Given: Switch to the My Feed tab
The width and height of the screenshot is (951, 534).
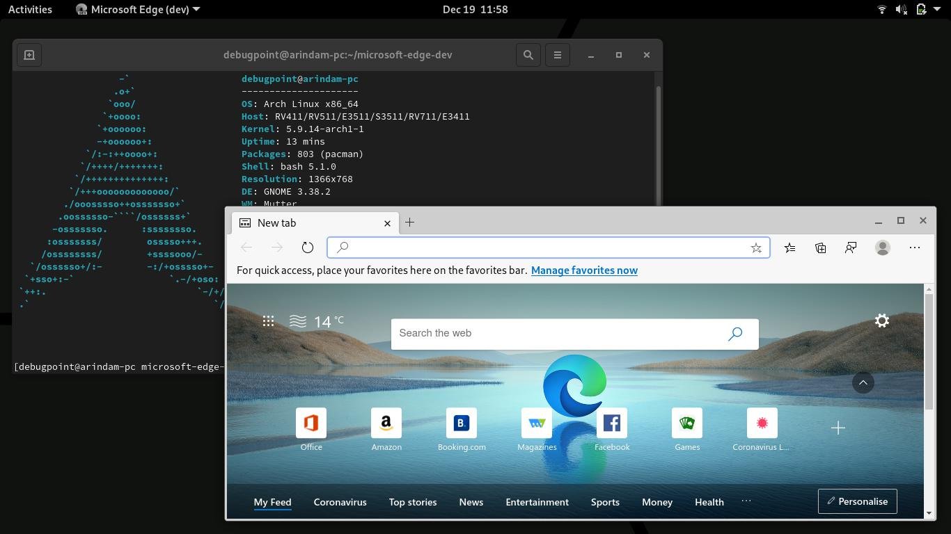Looking at the screenshot, I should [272, 501].
